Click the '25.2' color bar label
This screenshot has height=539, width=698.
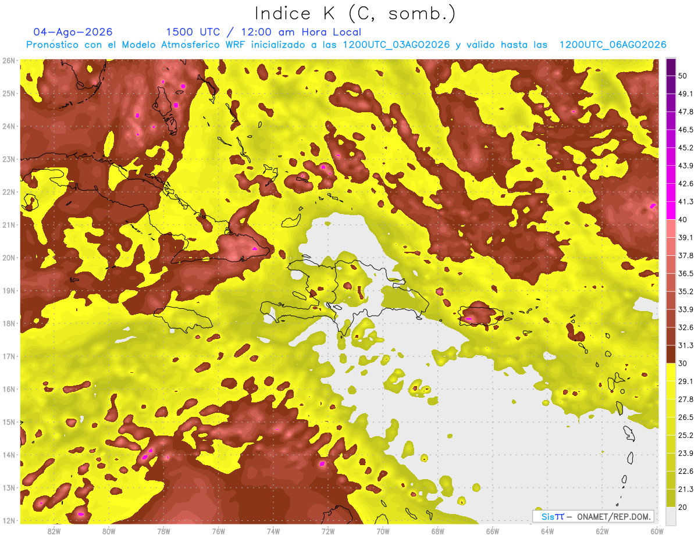pyautogui.click(x=685, y=436)
